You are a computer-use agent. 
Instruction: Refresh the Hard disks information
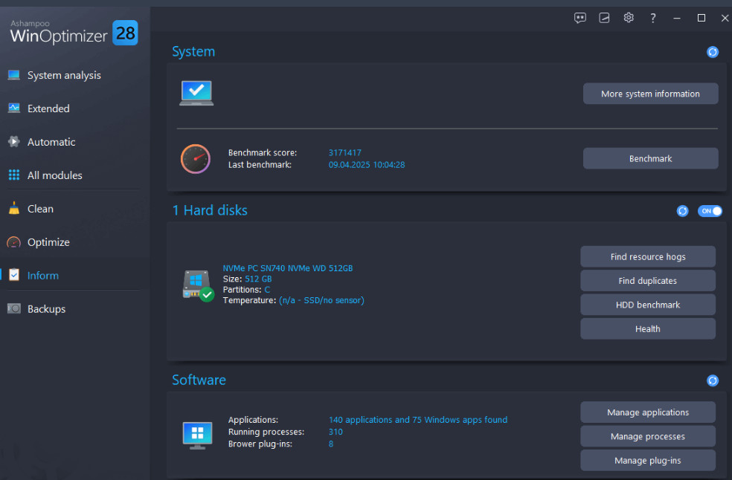[682, 211]
